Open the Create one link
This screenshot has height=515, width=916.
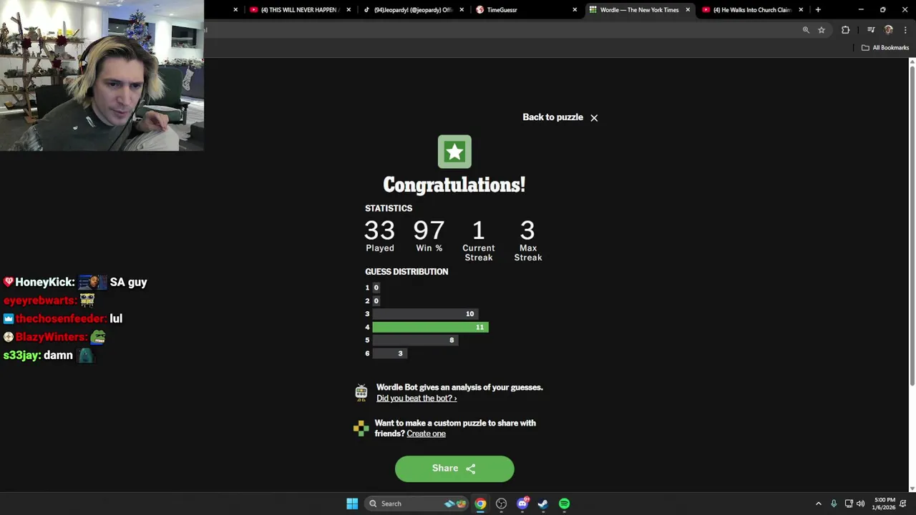[x=426, y=433]
